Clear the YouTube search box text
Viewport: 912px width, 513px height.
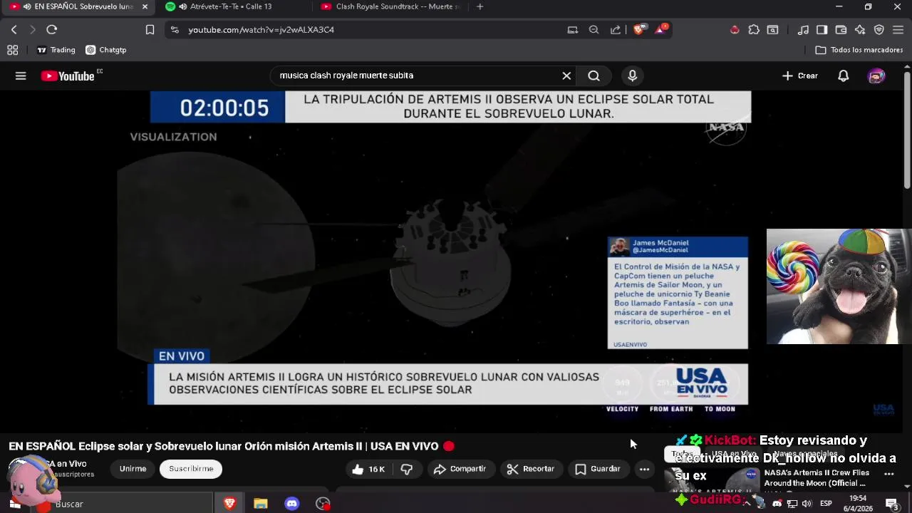(x=566, y=76)
